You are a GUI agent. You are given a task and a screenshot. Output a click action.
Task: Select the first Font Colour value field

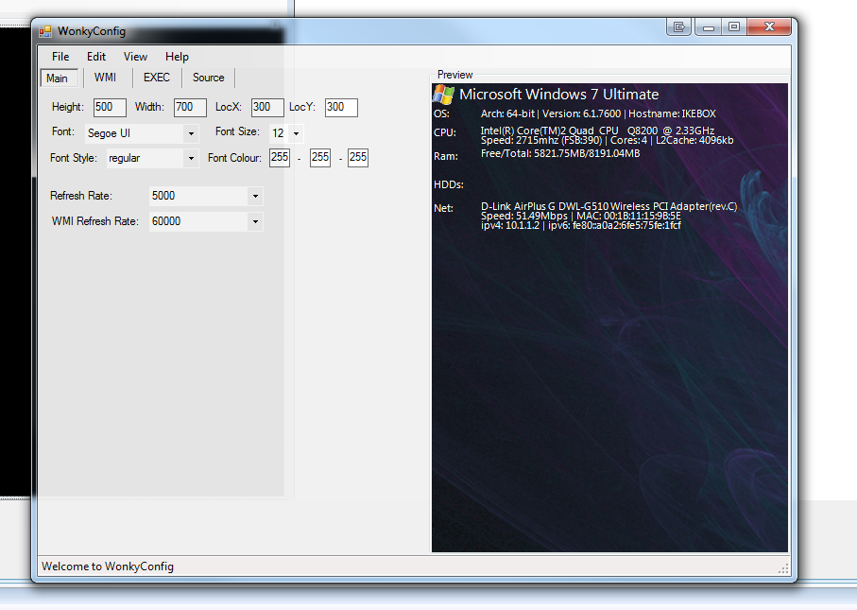(x=279, y=157)
